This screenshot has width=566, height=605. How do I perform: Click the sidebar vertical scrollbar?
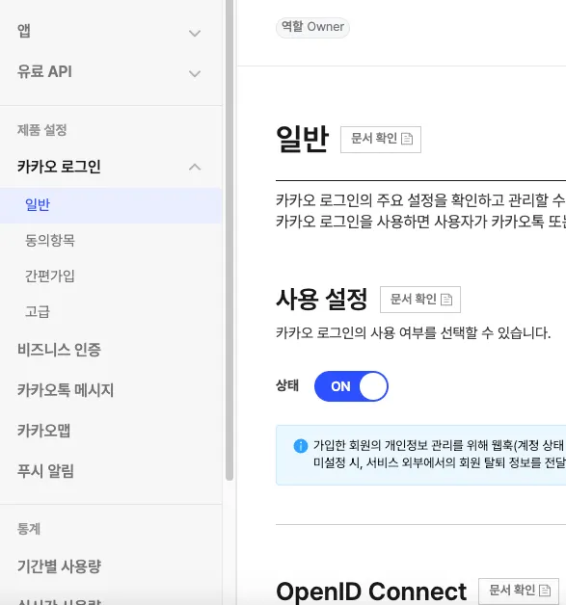[x=229, y=240]
